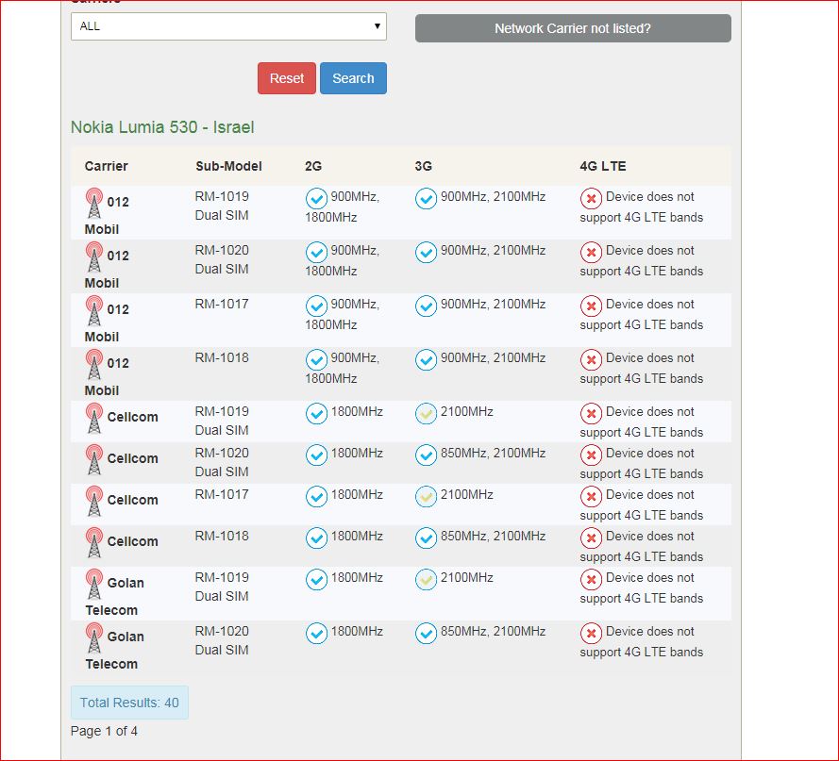Click tower icon for 012 Mobil RM-1020

[x=94, y=256]
